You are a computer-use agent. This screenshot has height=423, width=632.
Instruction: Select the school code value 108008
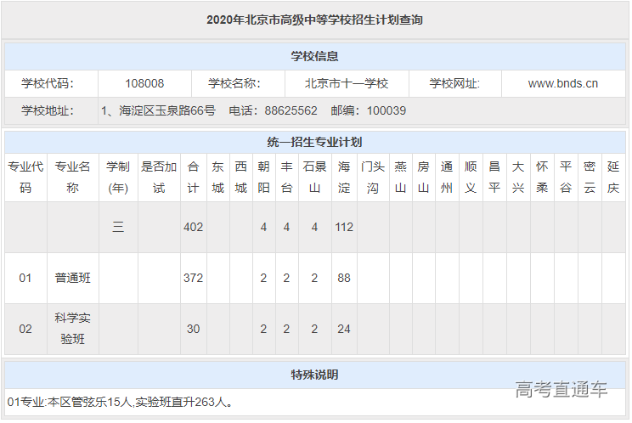point(144,83)
